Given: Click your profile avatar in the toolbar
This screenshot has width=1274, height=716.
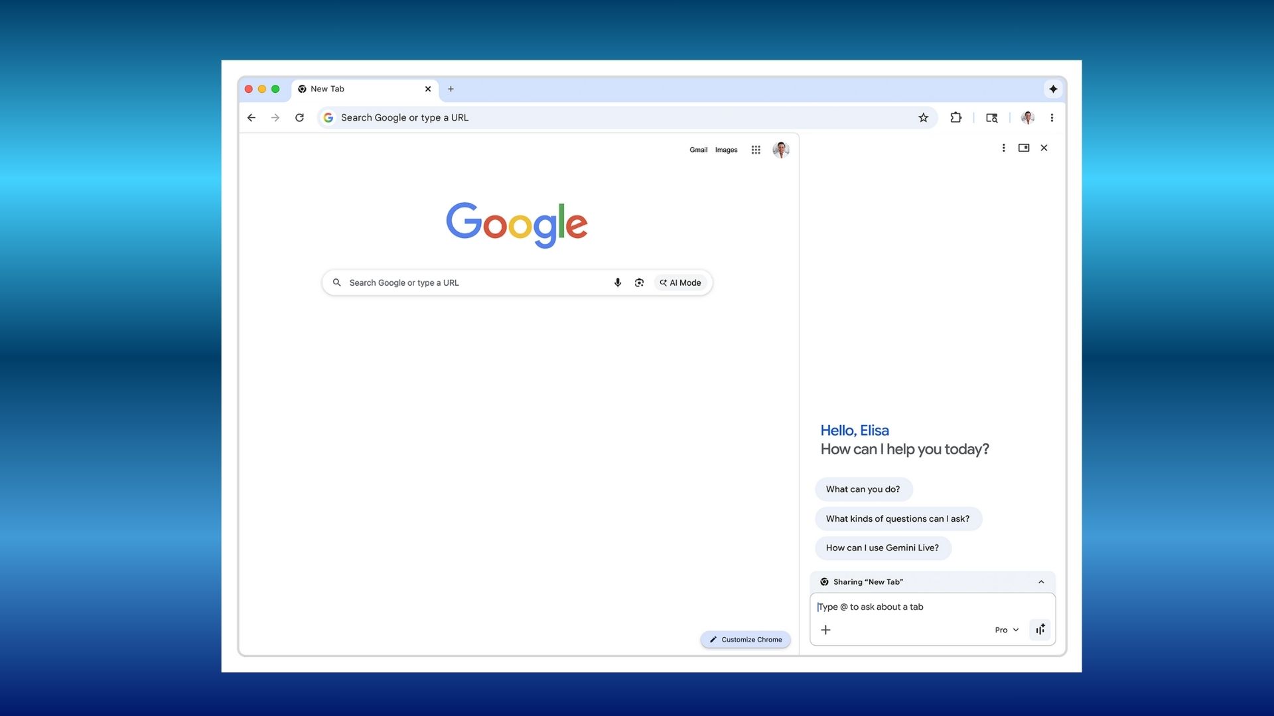Looking at the screenshot, I should [1027, 117].
